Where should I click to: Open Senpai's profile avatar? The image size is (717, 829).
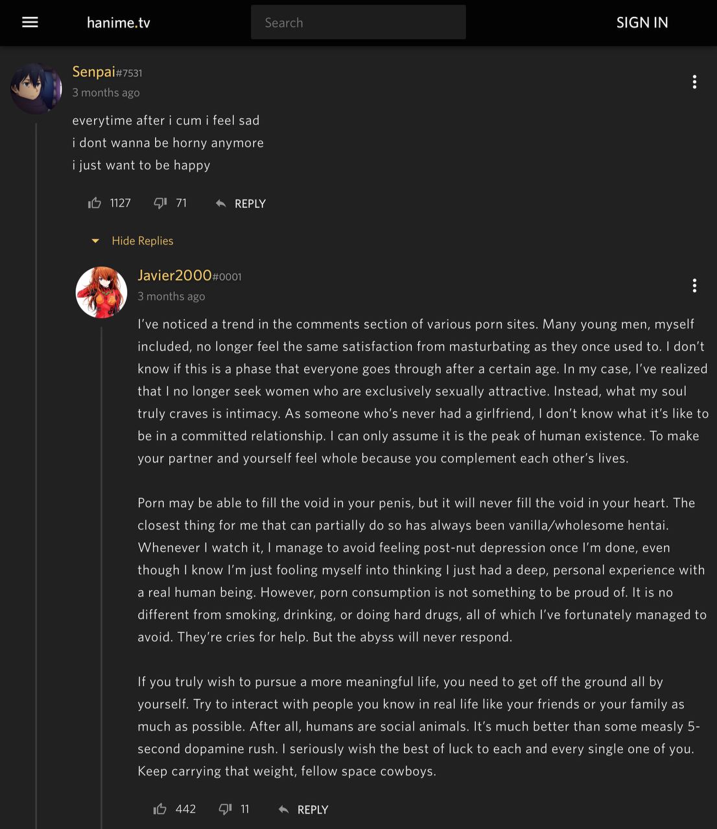(x=36, y=89)
